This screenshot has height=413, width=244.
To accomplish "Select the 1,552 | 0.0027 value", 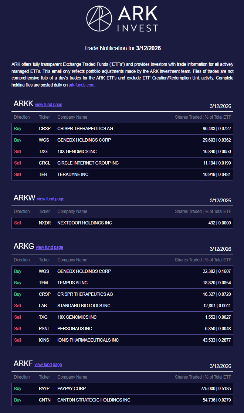I will [218, 317].
